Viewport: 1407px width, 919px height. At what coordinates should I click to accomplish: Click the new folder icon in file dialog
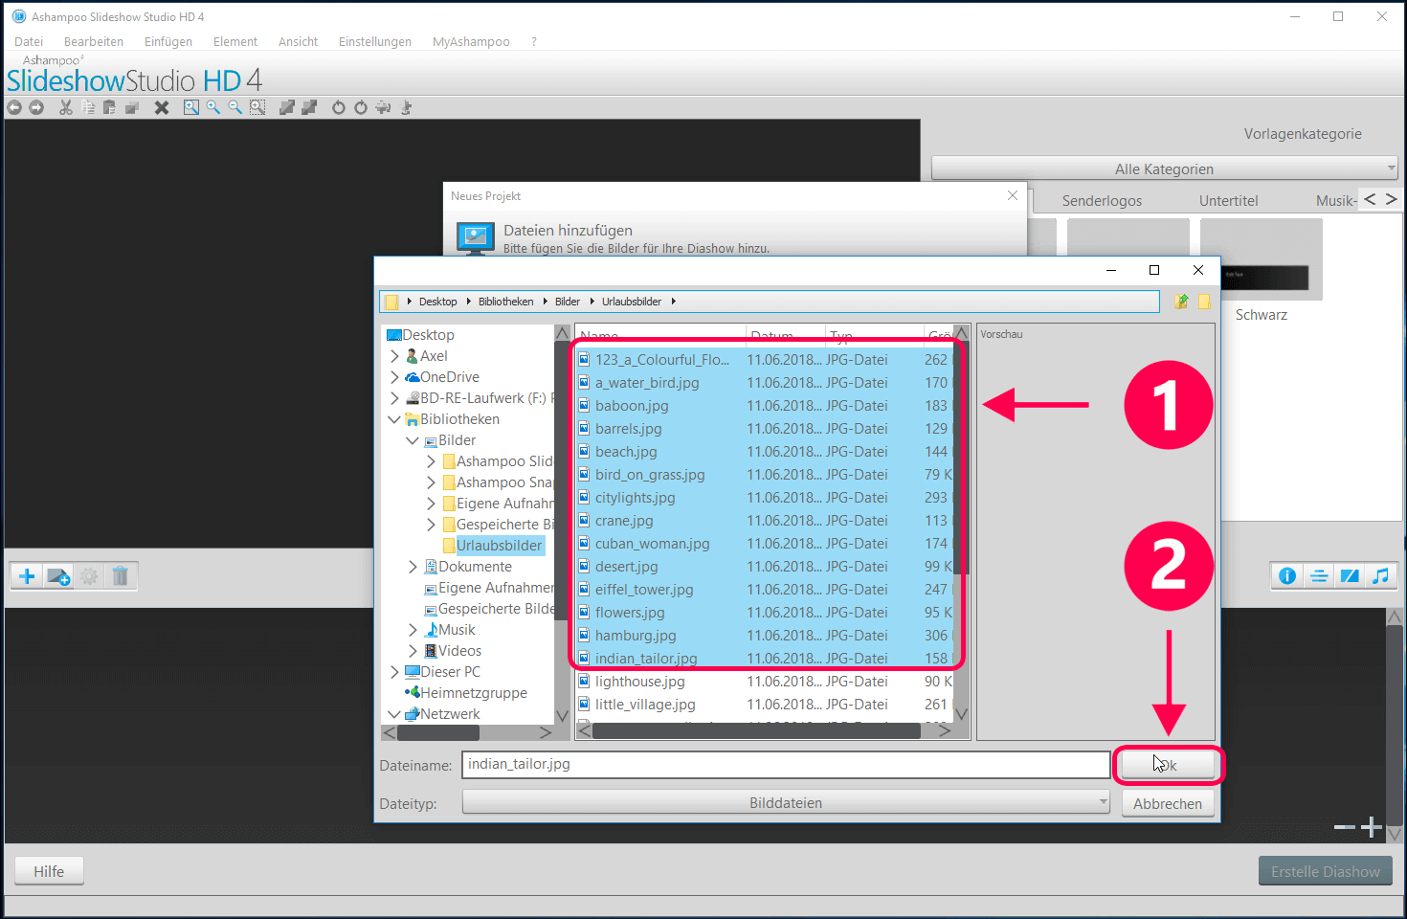1204,302
